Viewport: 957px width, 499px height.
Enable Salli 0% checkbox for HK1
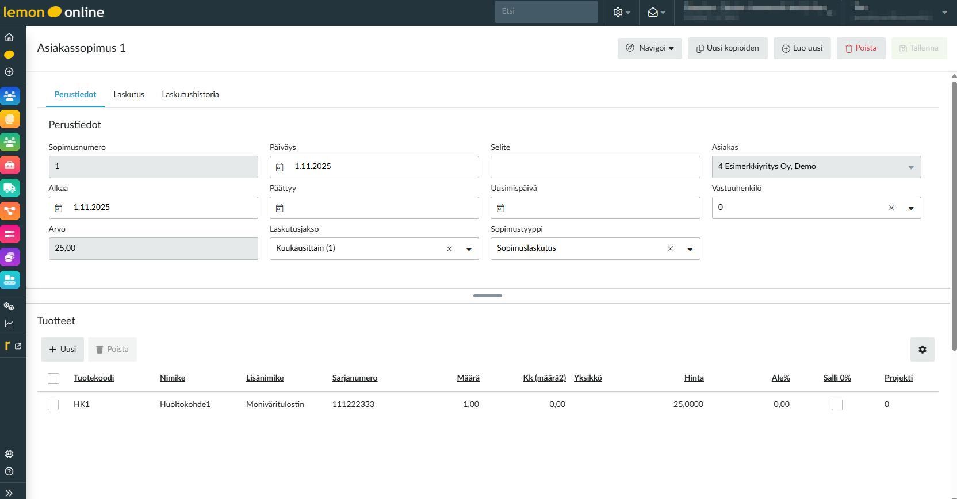(837, 405)
